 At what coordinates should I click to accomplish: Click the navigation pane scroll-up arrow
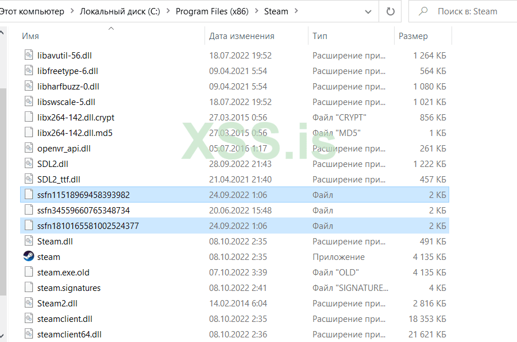pos(2,32)
